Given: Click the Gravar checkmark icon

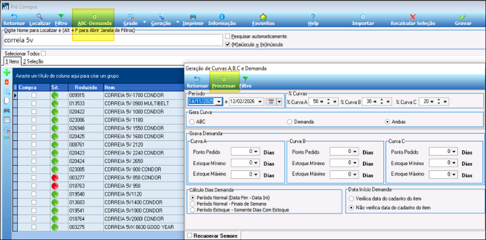Looking at the screenshot, I should click(x=463, y=17).
